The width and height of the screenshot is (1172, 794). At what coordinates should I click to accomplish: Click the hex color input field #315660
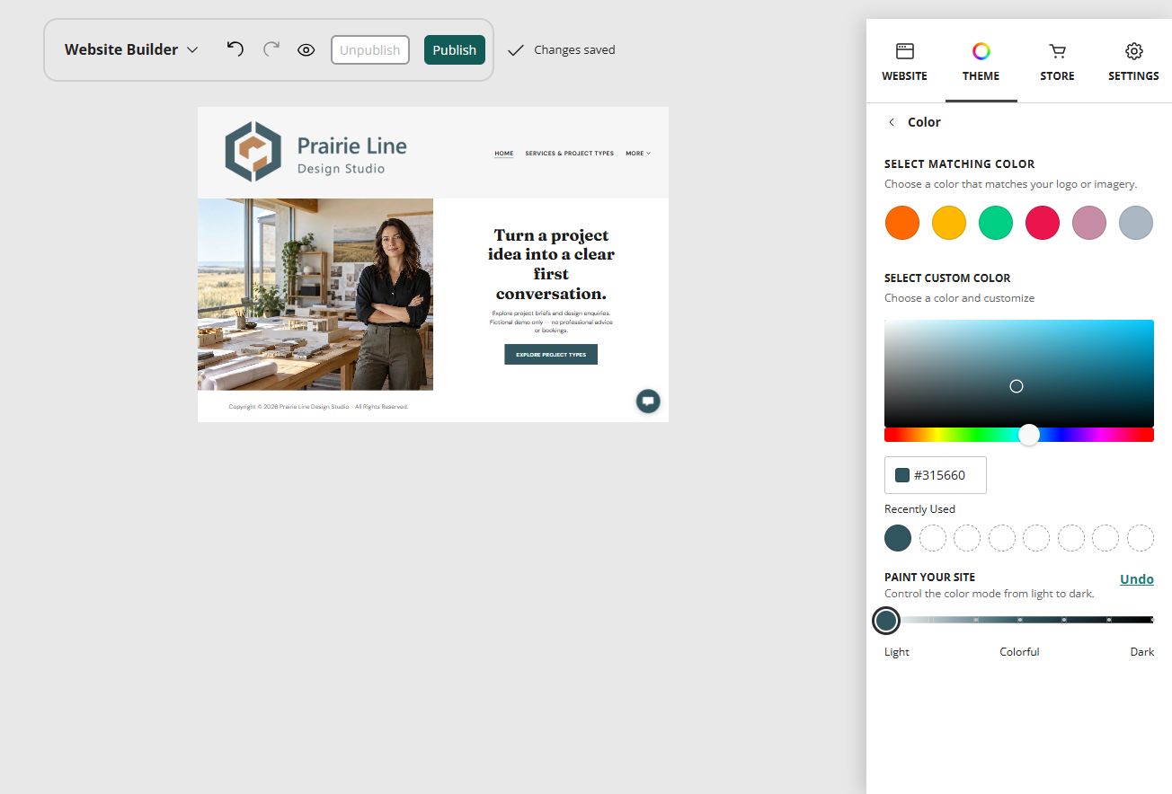[936, 475]
